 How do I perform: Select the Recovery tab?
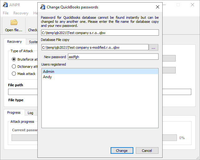pyautogui.click(x=14, y=42)
